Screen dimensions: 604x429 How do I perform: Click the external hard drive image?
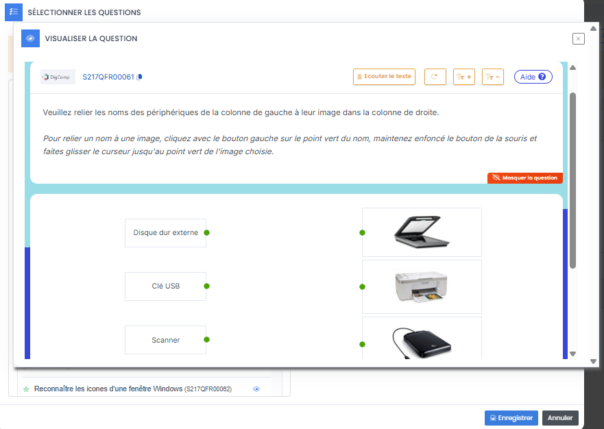click(422, 343)
